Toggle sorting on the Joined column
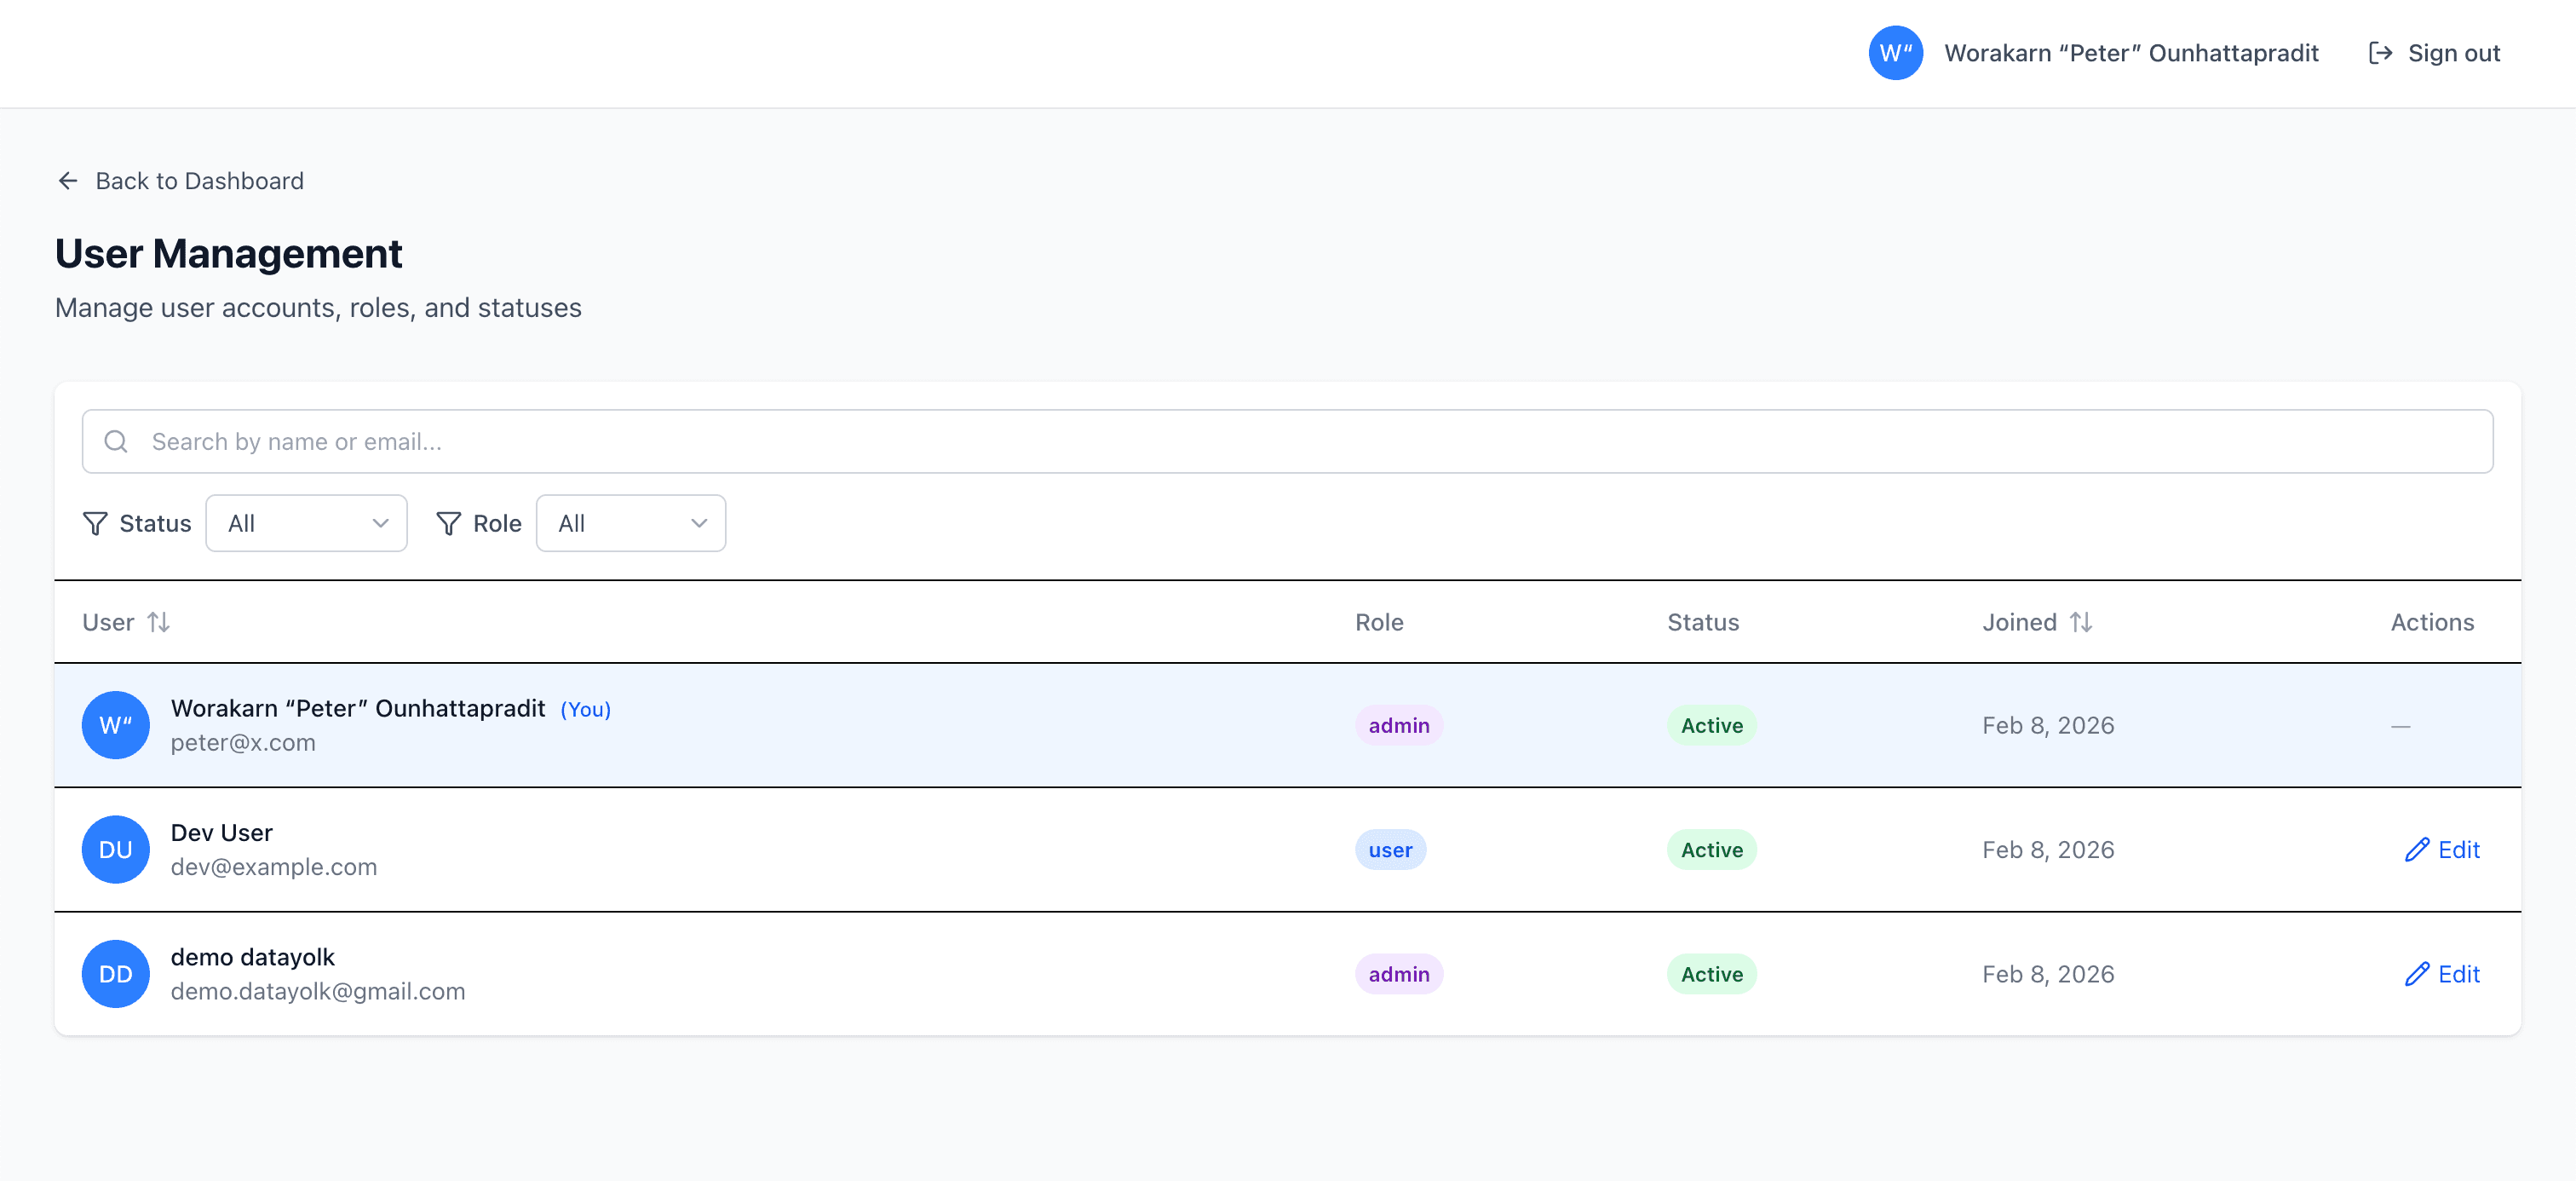Screen dimensions: 2576x1181 coord(2081,622)
